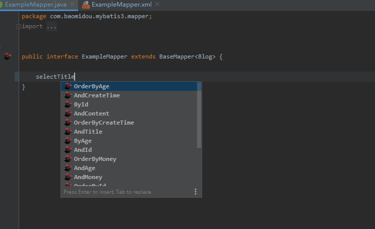Click the bird icon next to OrderByMoney
This screenshot has width=375, height=229.
click(68, 159)
